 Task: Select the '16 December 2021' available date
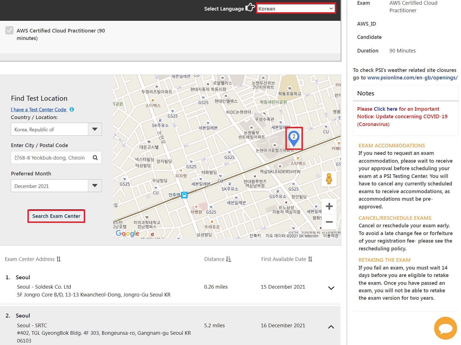coord(283,326)
